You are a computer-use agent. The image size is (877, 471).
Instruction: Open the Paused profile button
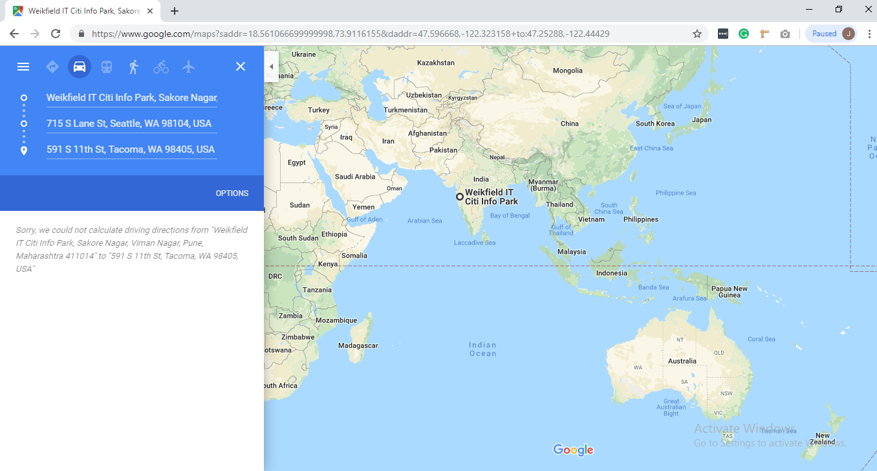coord(831,34)
